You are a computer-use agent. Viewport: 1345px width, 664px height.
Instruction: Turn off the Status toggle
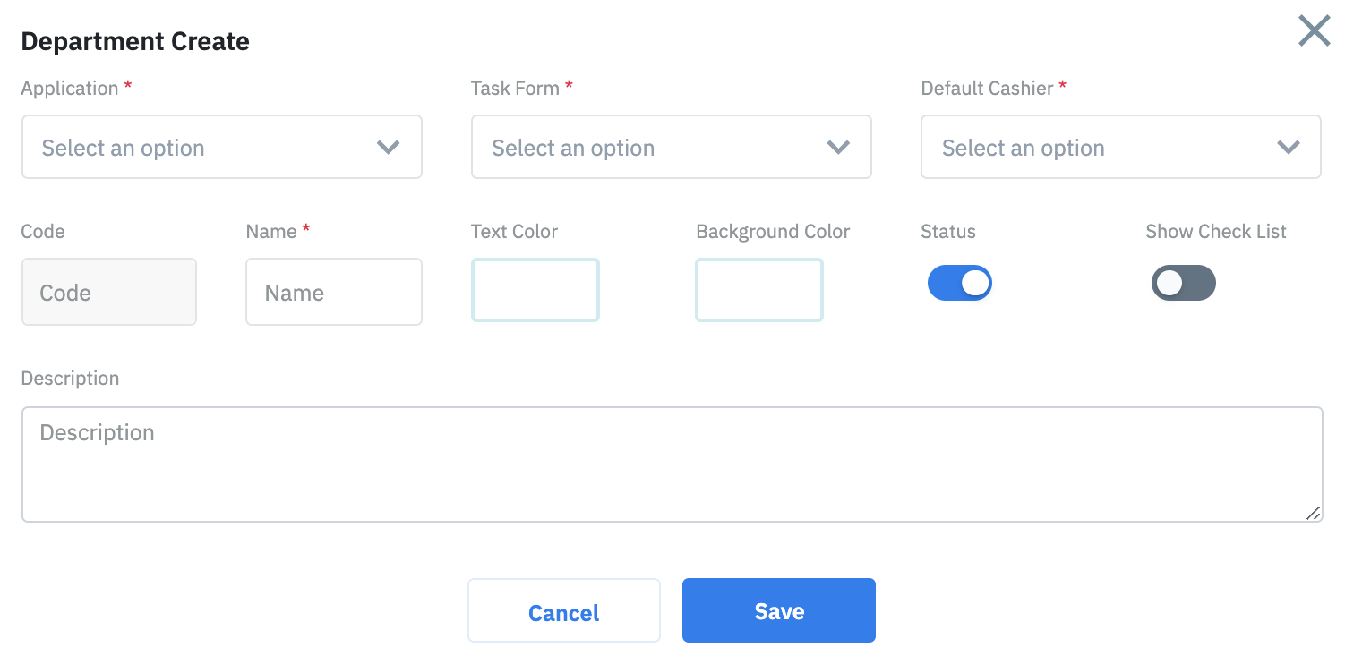[959, 283]
